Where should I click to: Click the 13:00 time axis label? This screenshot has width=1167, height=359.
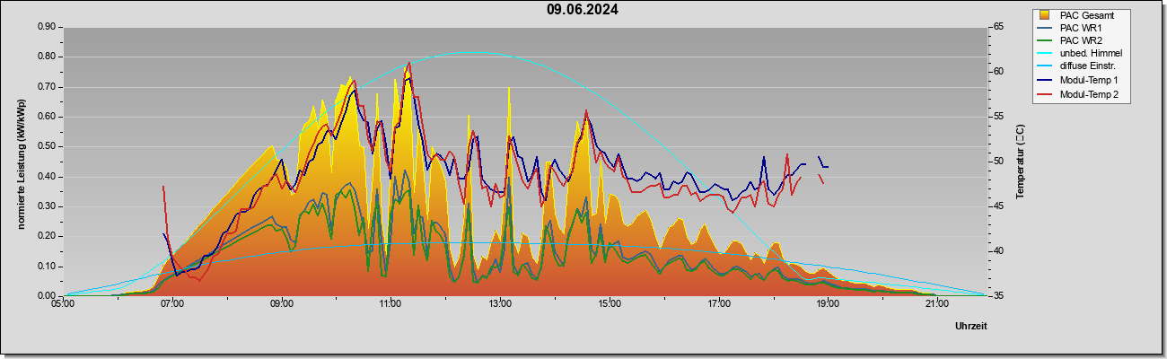click(x=500, y=303)
